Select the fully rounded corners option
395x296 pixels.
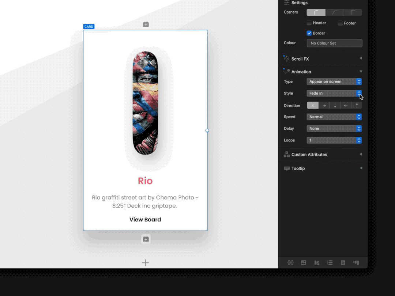[x=335, y=12]
